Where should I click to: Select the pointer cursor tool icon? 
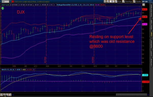[10, 94]
